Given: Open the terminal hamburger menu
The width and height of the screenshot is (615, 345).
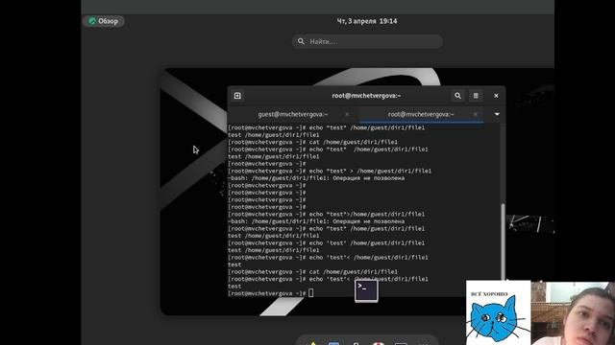Looking at the screenshot, I should click(476, 96).
